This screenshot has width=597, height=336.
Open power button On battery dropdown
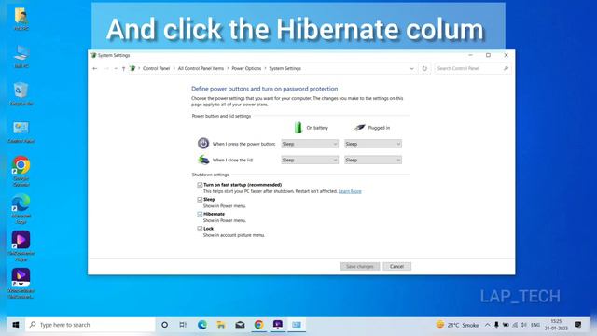(x=310, y=144)
